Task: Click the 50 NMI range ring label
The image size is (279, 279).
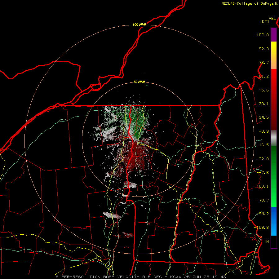Action: (x=139, y=82)
